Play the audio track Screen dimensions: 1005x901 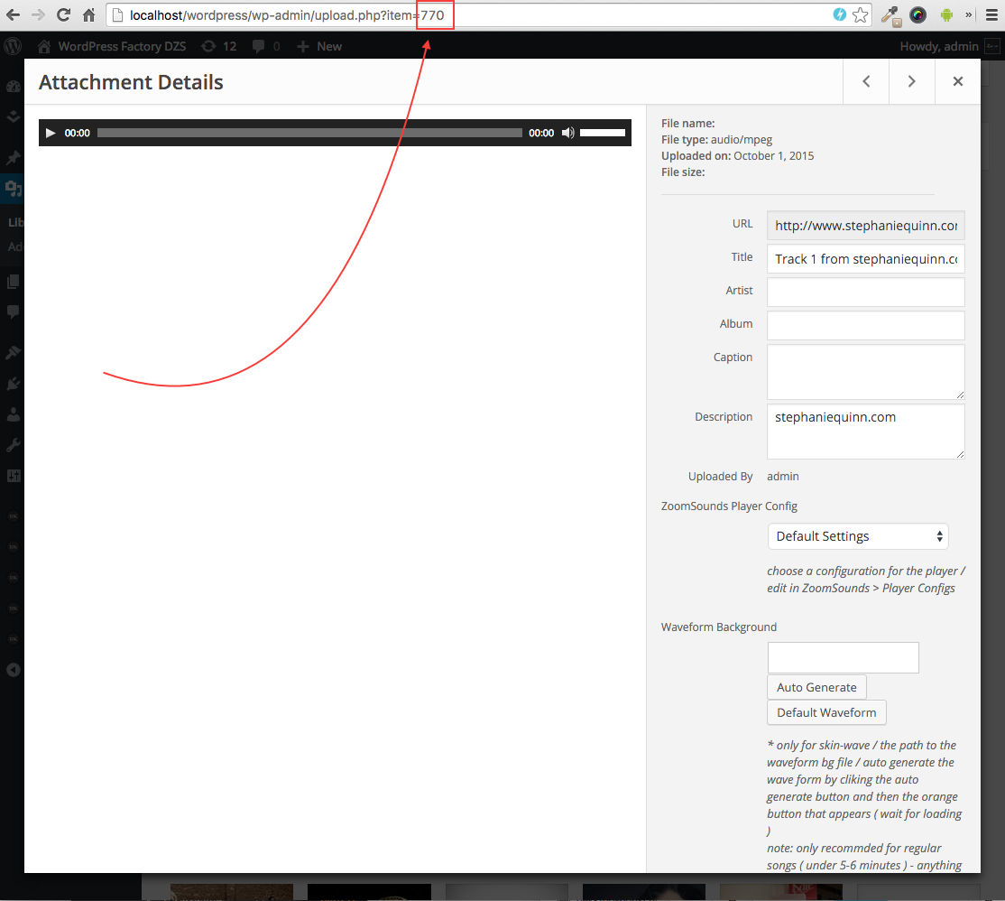click(x=51, y=133)
